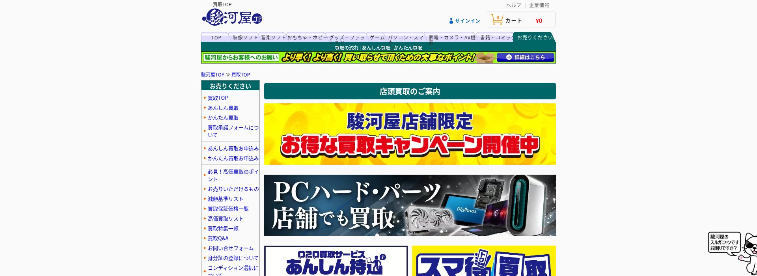757x276 pixels.
Task: Click the 詳細はこちら arrow button
Action: click(525, 58)
